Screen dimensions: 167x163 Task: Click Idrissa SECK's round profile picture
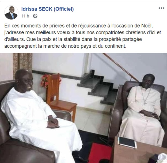[11, 13]
